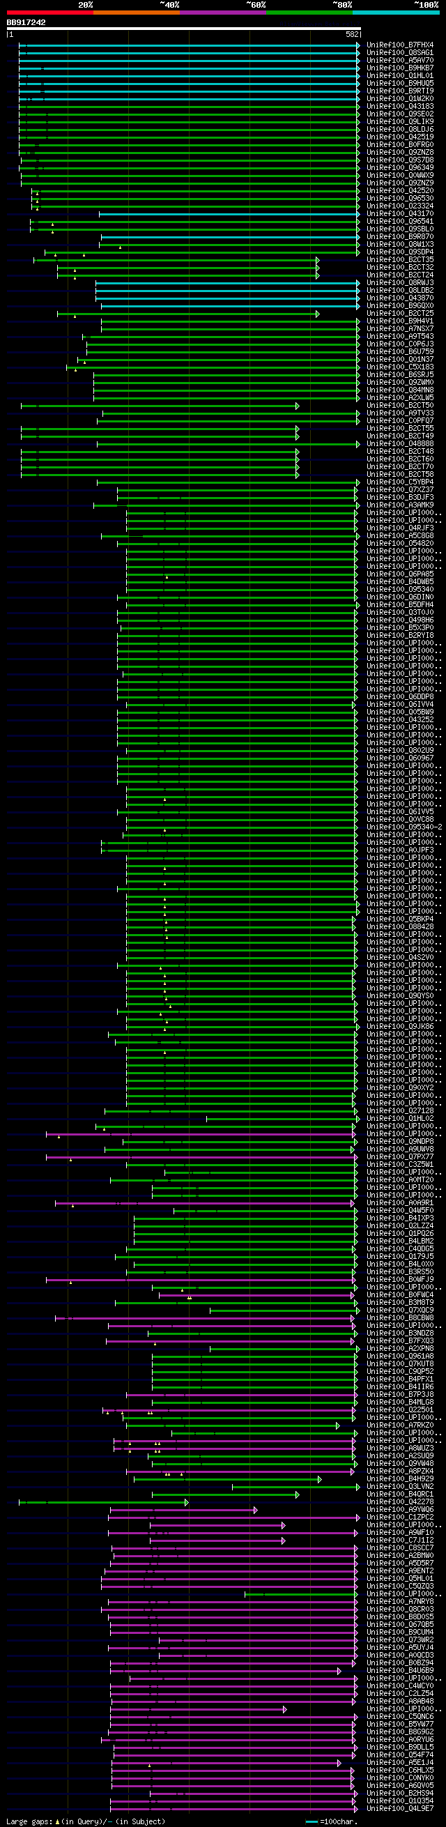Click the green ~80% identity legend bar
This screenshot has width=446, height=1827.
pyautogui.click(x=309, y=12)
